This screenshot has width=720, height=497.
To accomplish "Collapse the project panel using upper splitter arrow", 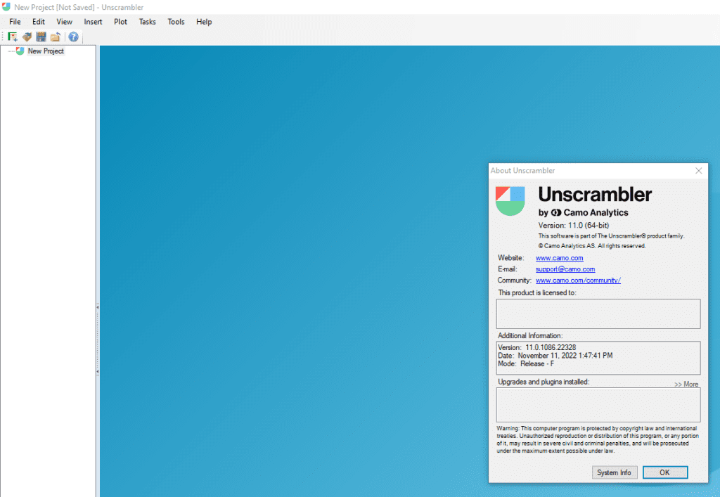I will [98, 307].
